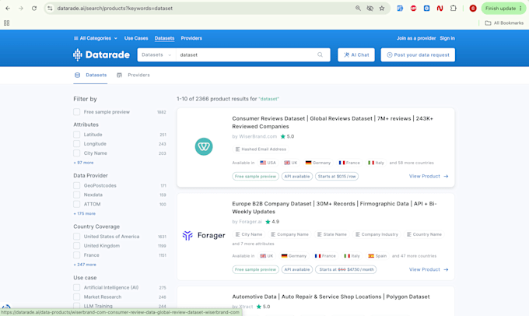Open the All Bookmarks folder
Viewport: 529px width, 316px height.
(504, 23)
